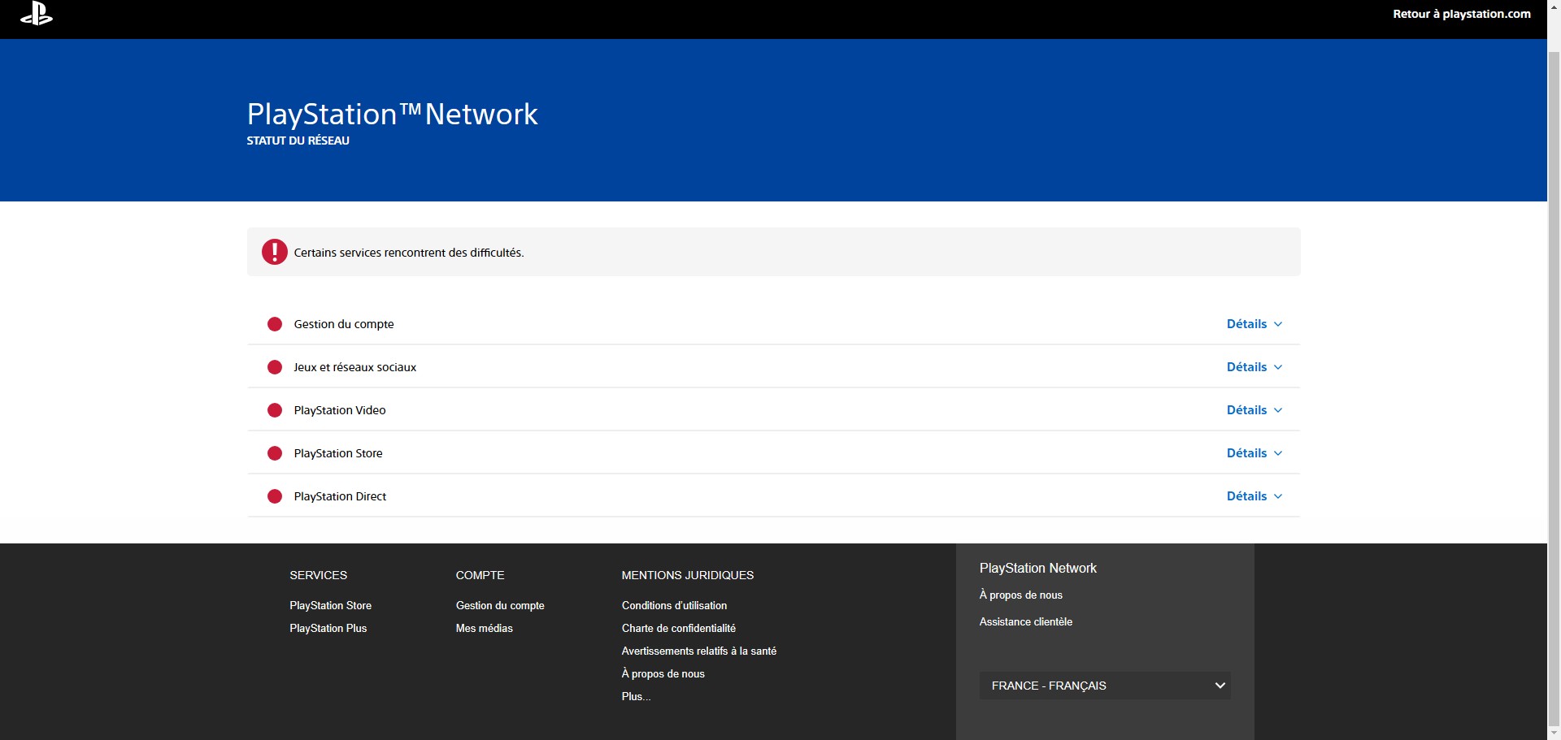1561x740 pixels.
Task: Click the red status dot beside Jeux et réseaux sociaux
Action: pyautogui.click(x=275, y=366)
